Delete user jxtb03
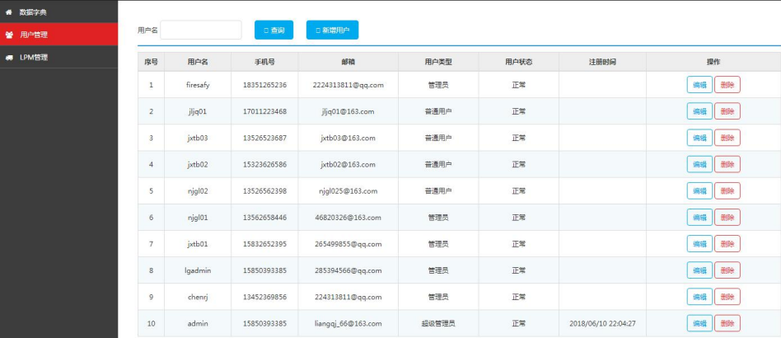Image resolution: width=781 pixels, height=338 pixels. tap(727, 138)
